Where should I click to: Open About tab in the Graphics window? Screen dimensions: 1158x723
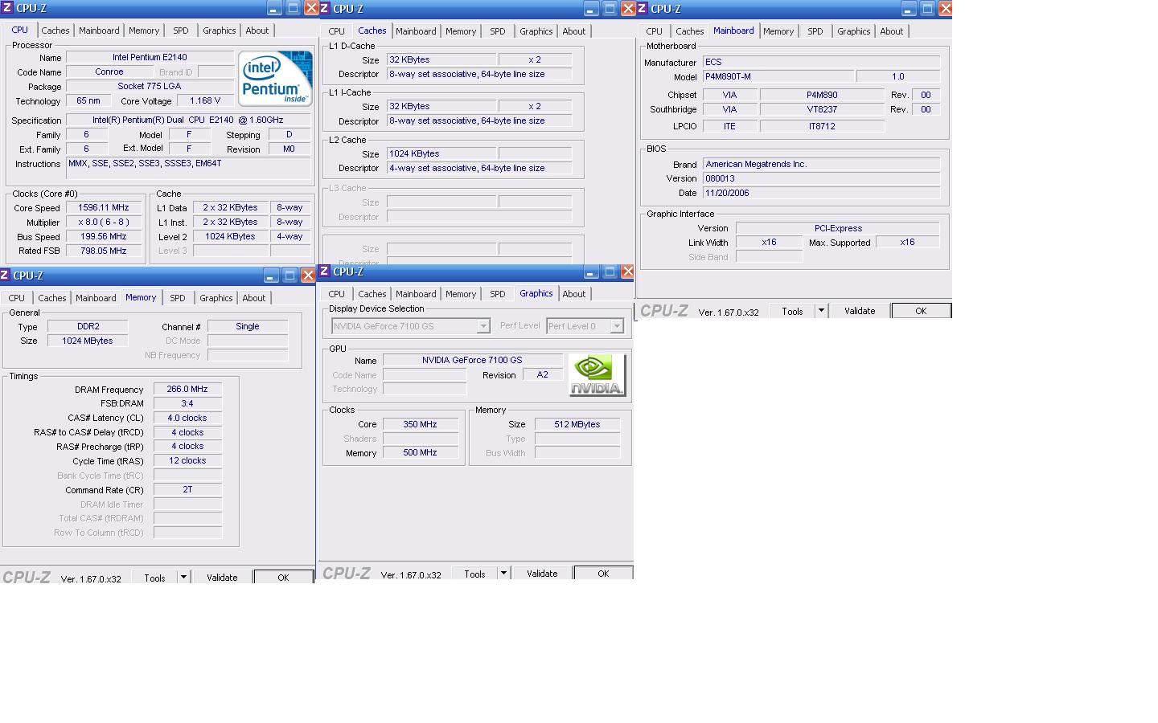[x=574, y=294]
